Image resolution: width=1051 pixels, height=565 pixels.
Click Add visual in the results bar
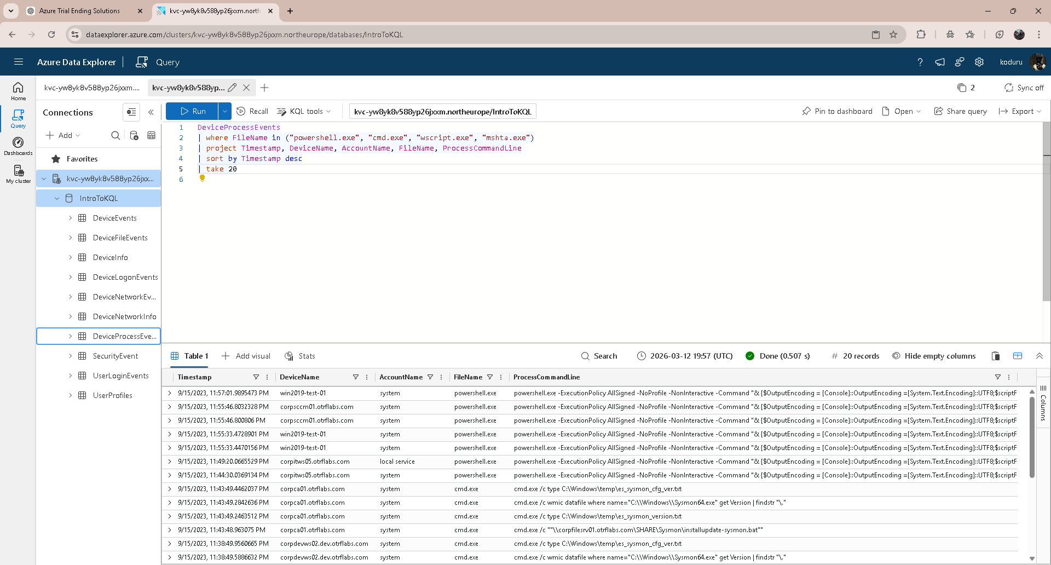[246, 356]
